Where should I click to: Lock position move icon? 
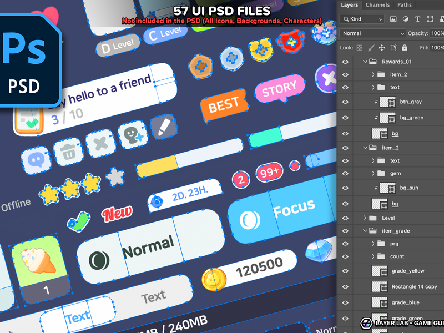pos(382,48)
